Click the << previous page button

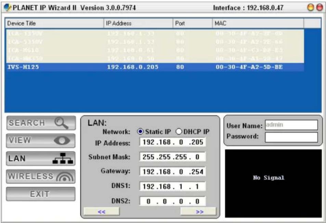click(x=102, y=212)
